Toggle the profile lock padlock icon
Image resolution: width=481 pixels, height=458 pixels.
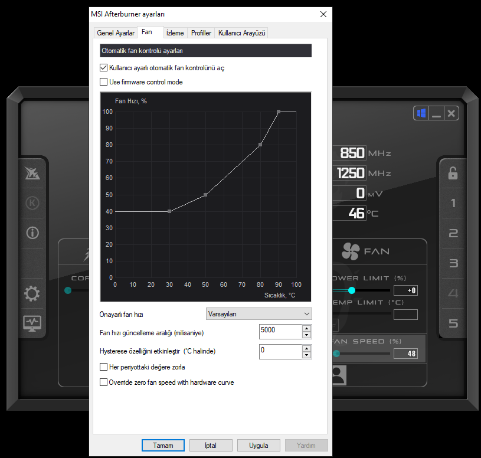coord(453,174)
